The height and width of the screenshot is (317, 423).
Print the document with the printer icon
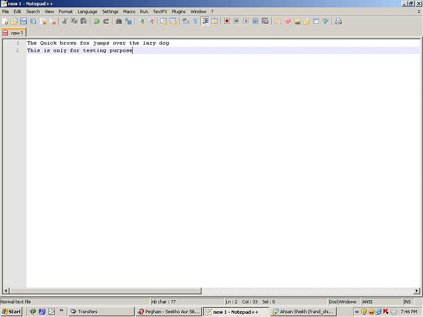coord(338,21)
